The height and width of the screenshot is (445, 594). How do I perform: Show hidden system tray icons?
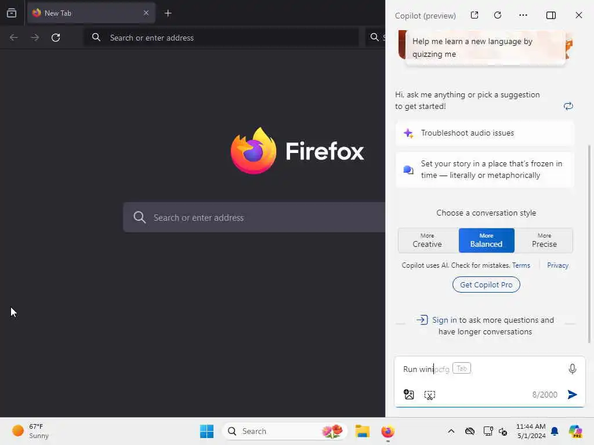[451, 431]
